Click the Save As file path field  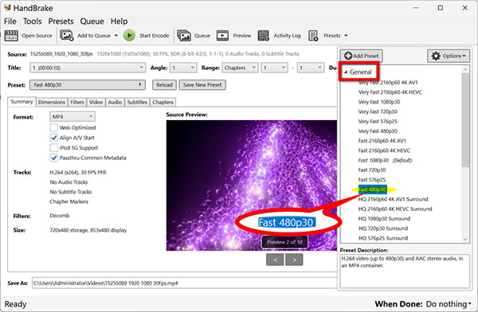185,283
